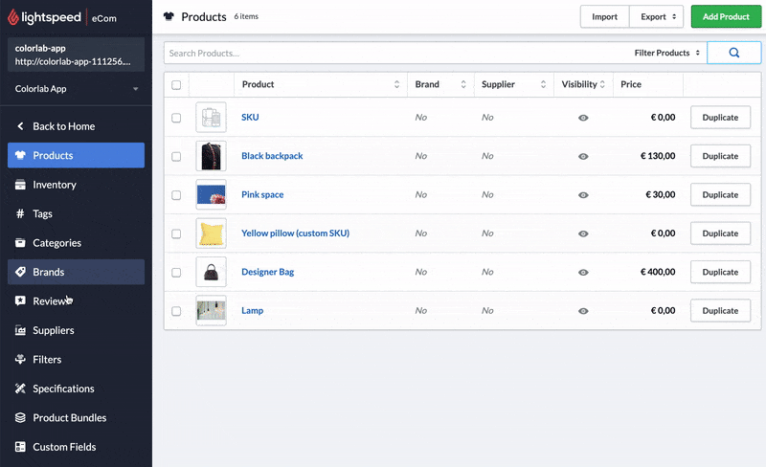Screen dimensions: 766x467
Task: Tick the checkbox for Designer Bag
Action: (x=176, y=272)
